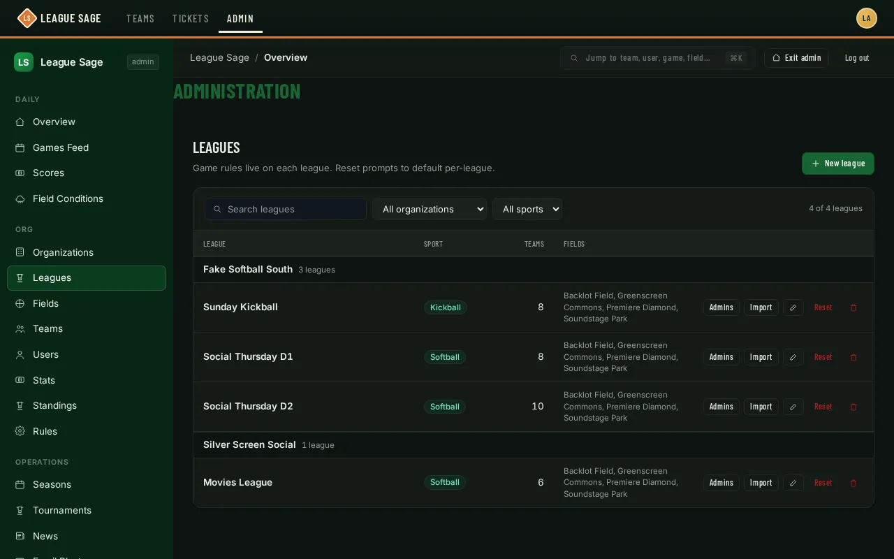Image resolution: width=894 pixels, height=559 pixels.
Task: Open Standings in the sidebar
Action: click(87, 405)
